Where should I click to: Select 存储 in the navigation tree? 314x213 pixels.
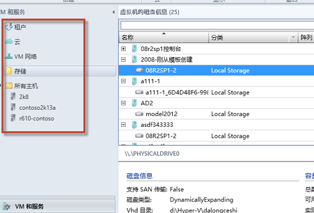tap(60, 71)
